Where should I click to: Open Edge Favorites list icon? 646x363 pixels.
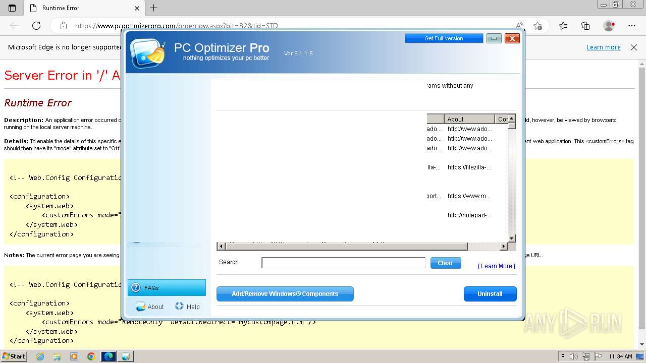click(x=563, y=26)
